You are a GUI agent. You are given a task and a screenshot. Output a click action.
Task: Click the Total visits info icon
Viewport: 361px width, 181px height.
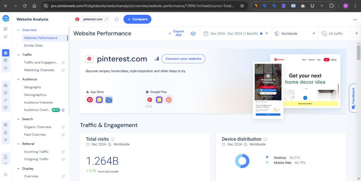tap(112, 139)
